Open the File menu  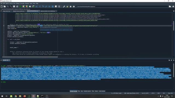[1, 4]
